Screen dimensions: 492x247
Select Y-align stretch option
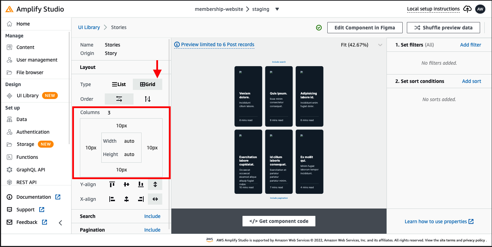click(x=155, y=184)
